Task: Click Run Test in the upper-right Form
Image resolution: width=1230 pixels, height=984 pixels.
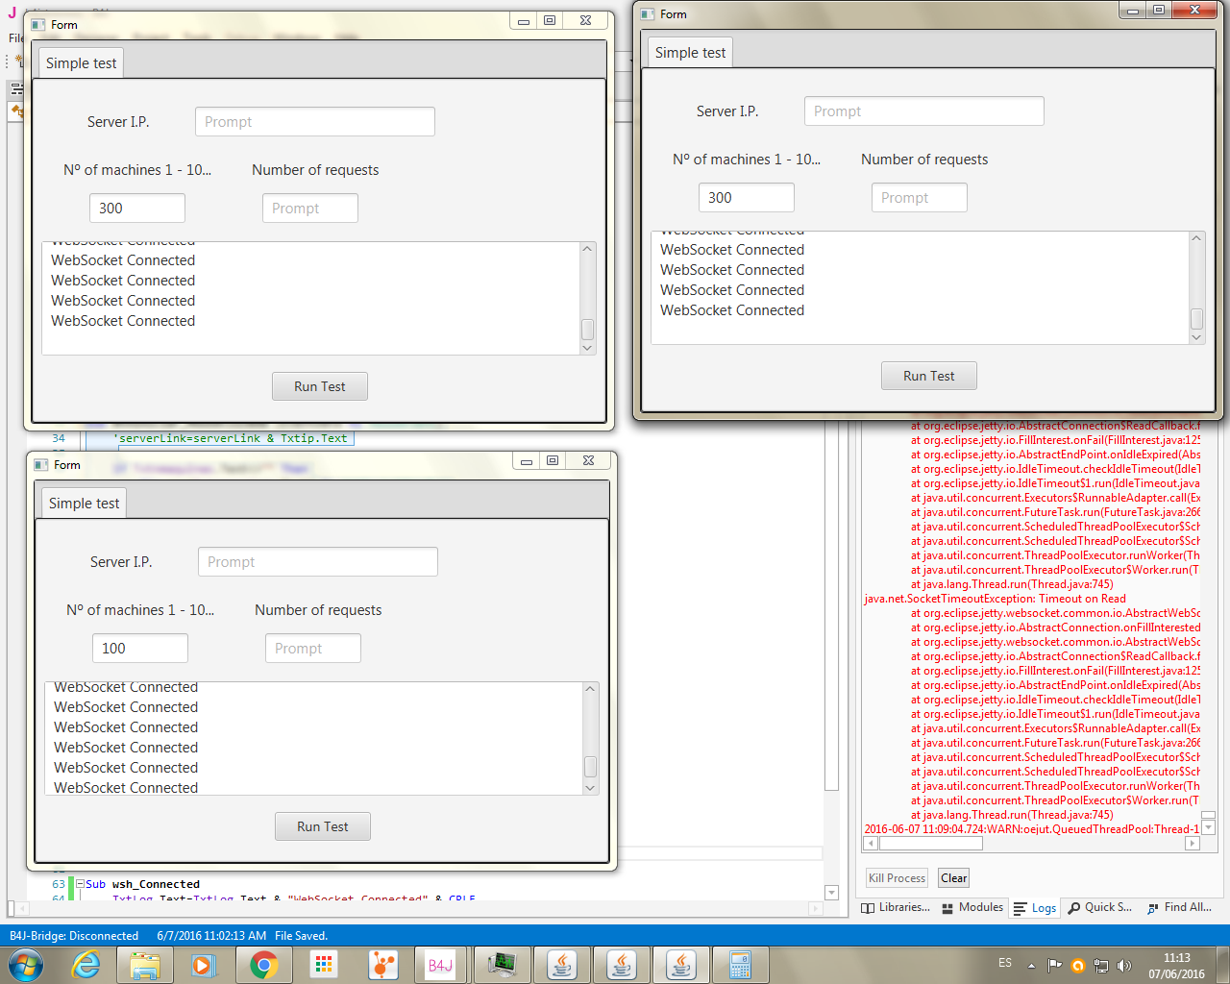Action: pos(929,376)
